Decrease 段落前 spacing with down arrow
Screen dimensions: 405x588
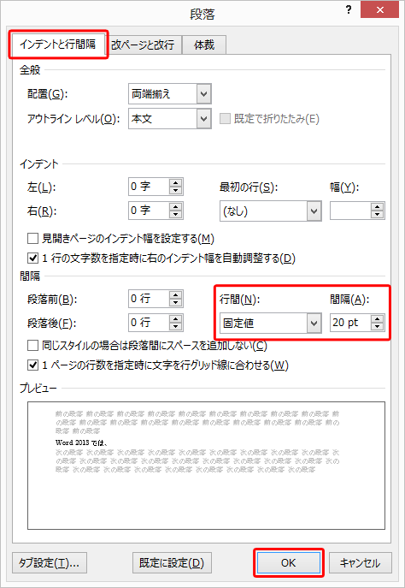click(175, 303)
